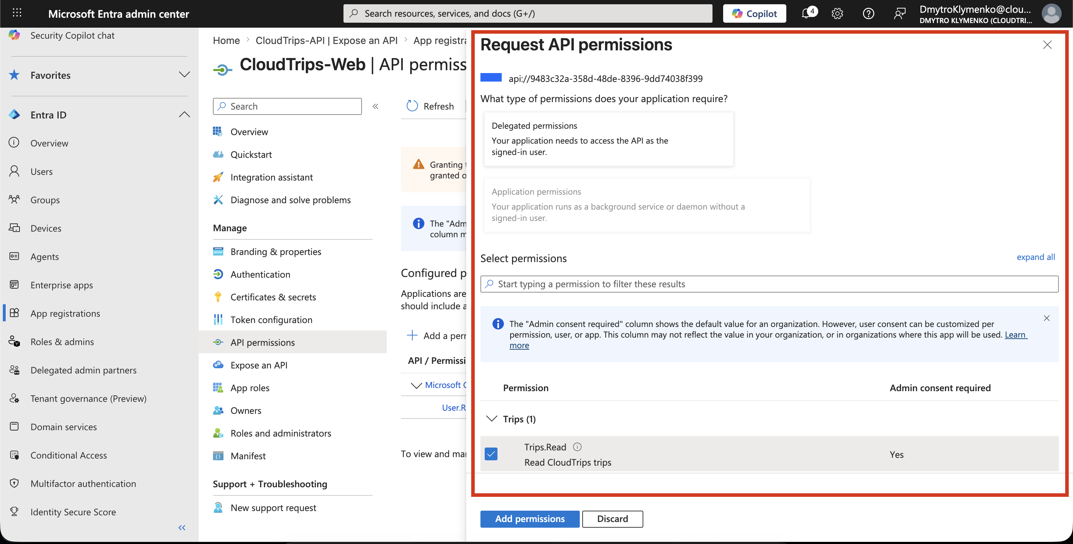
Task: Open Certificates & secrets
Action: click(273, 297)
